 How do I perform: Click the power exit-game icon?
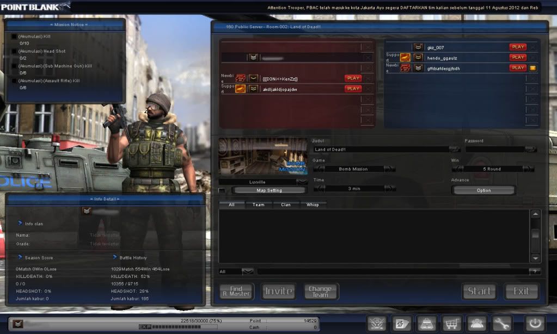(535, 323)
